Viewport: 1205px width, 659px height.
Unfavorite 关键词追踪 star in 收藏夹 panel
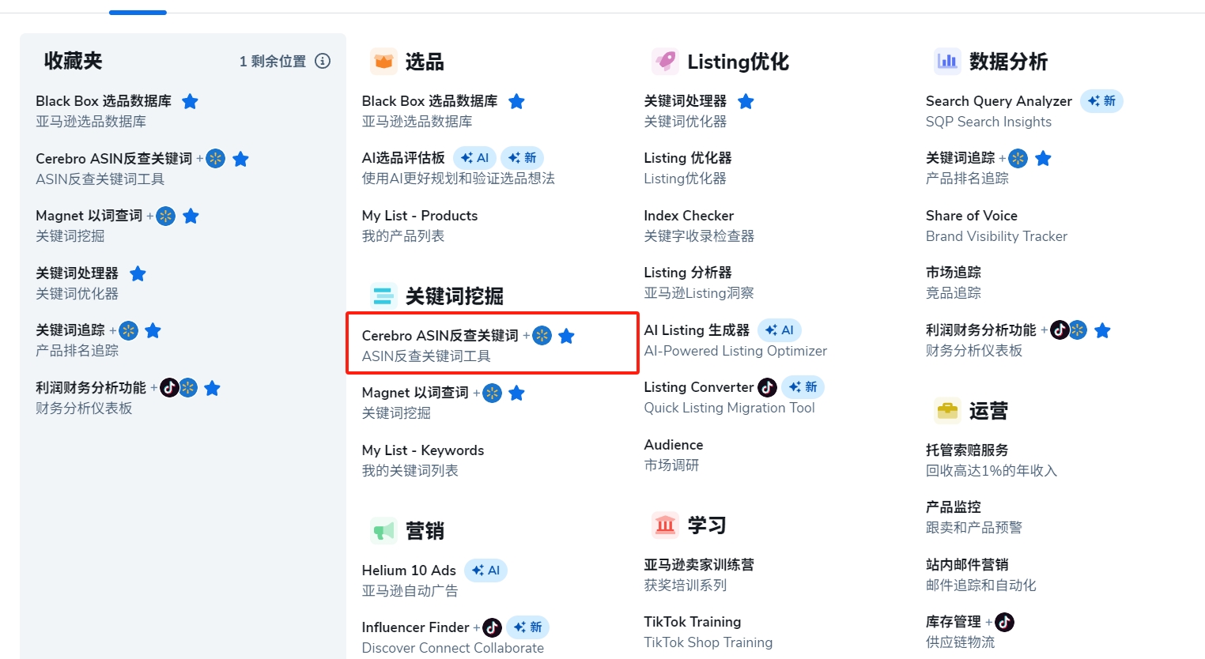pyautogui.click(x=153, y=330)
